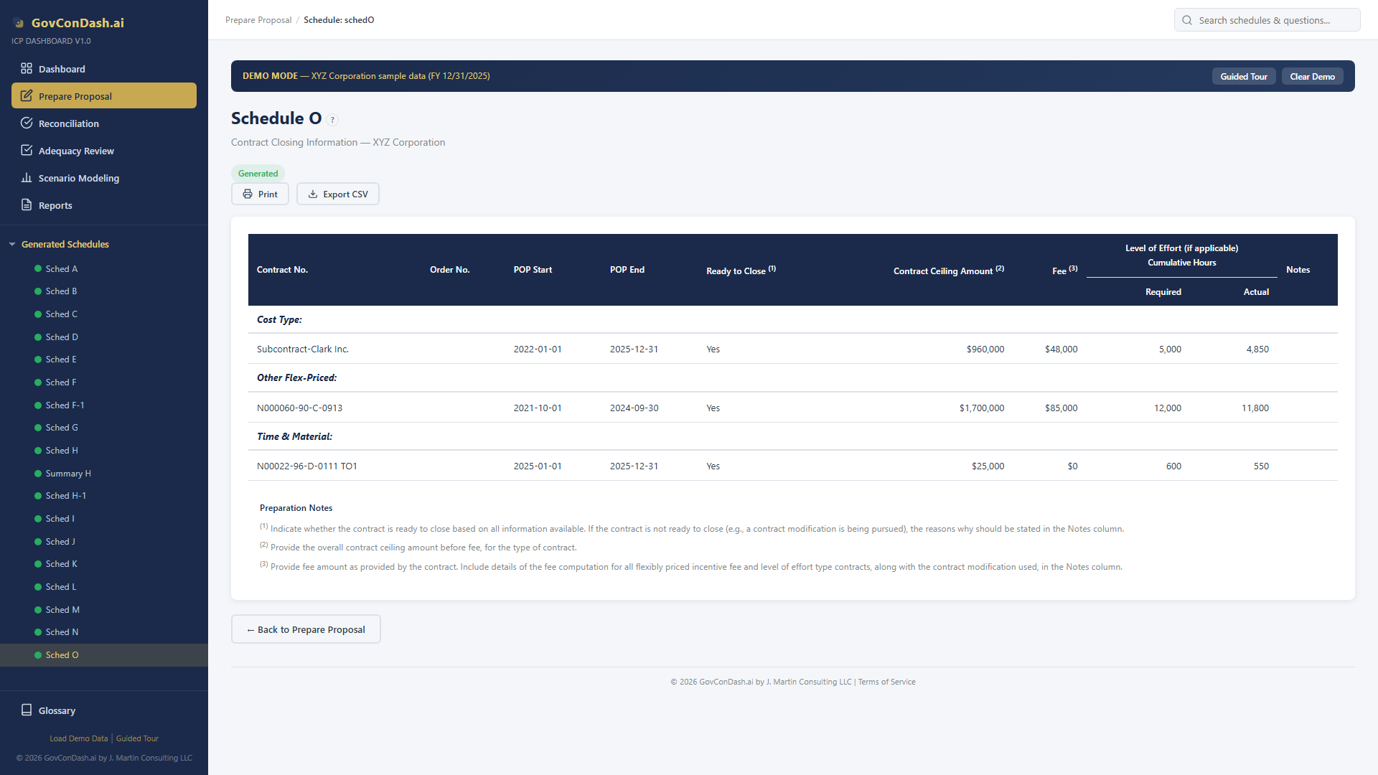Expand details via the Schedule O help icon
This screenshot has height=775, width=1378.
click(332, 120)
